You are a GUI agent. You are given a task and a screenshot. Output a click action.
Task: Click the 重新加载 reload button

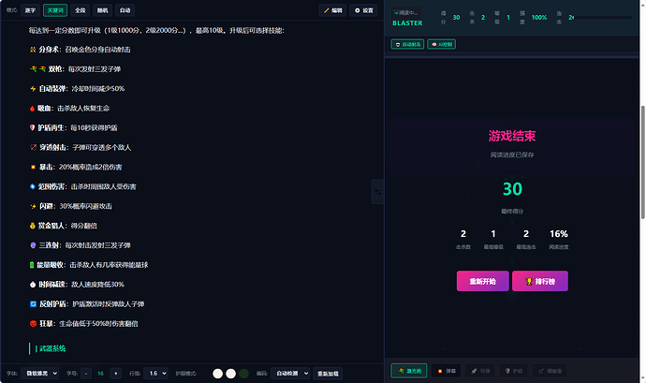tap(328, 374)
